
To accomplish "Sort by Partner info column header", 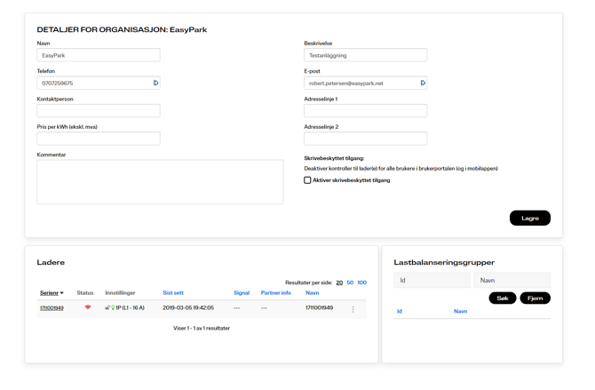I will click(x=275, y=293).
